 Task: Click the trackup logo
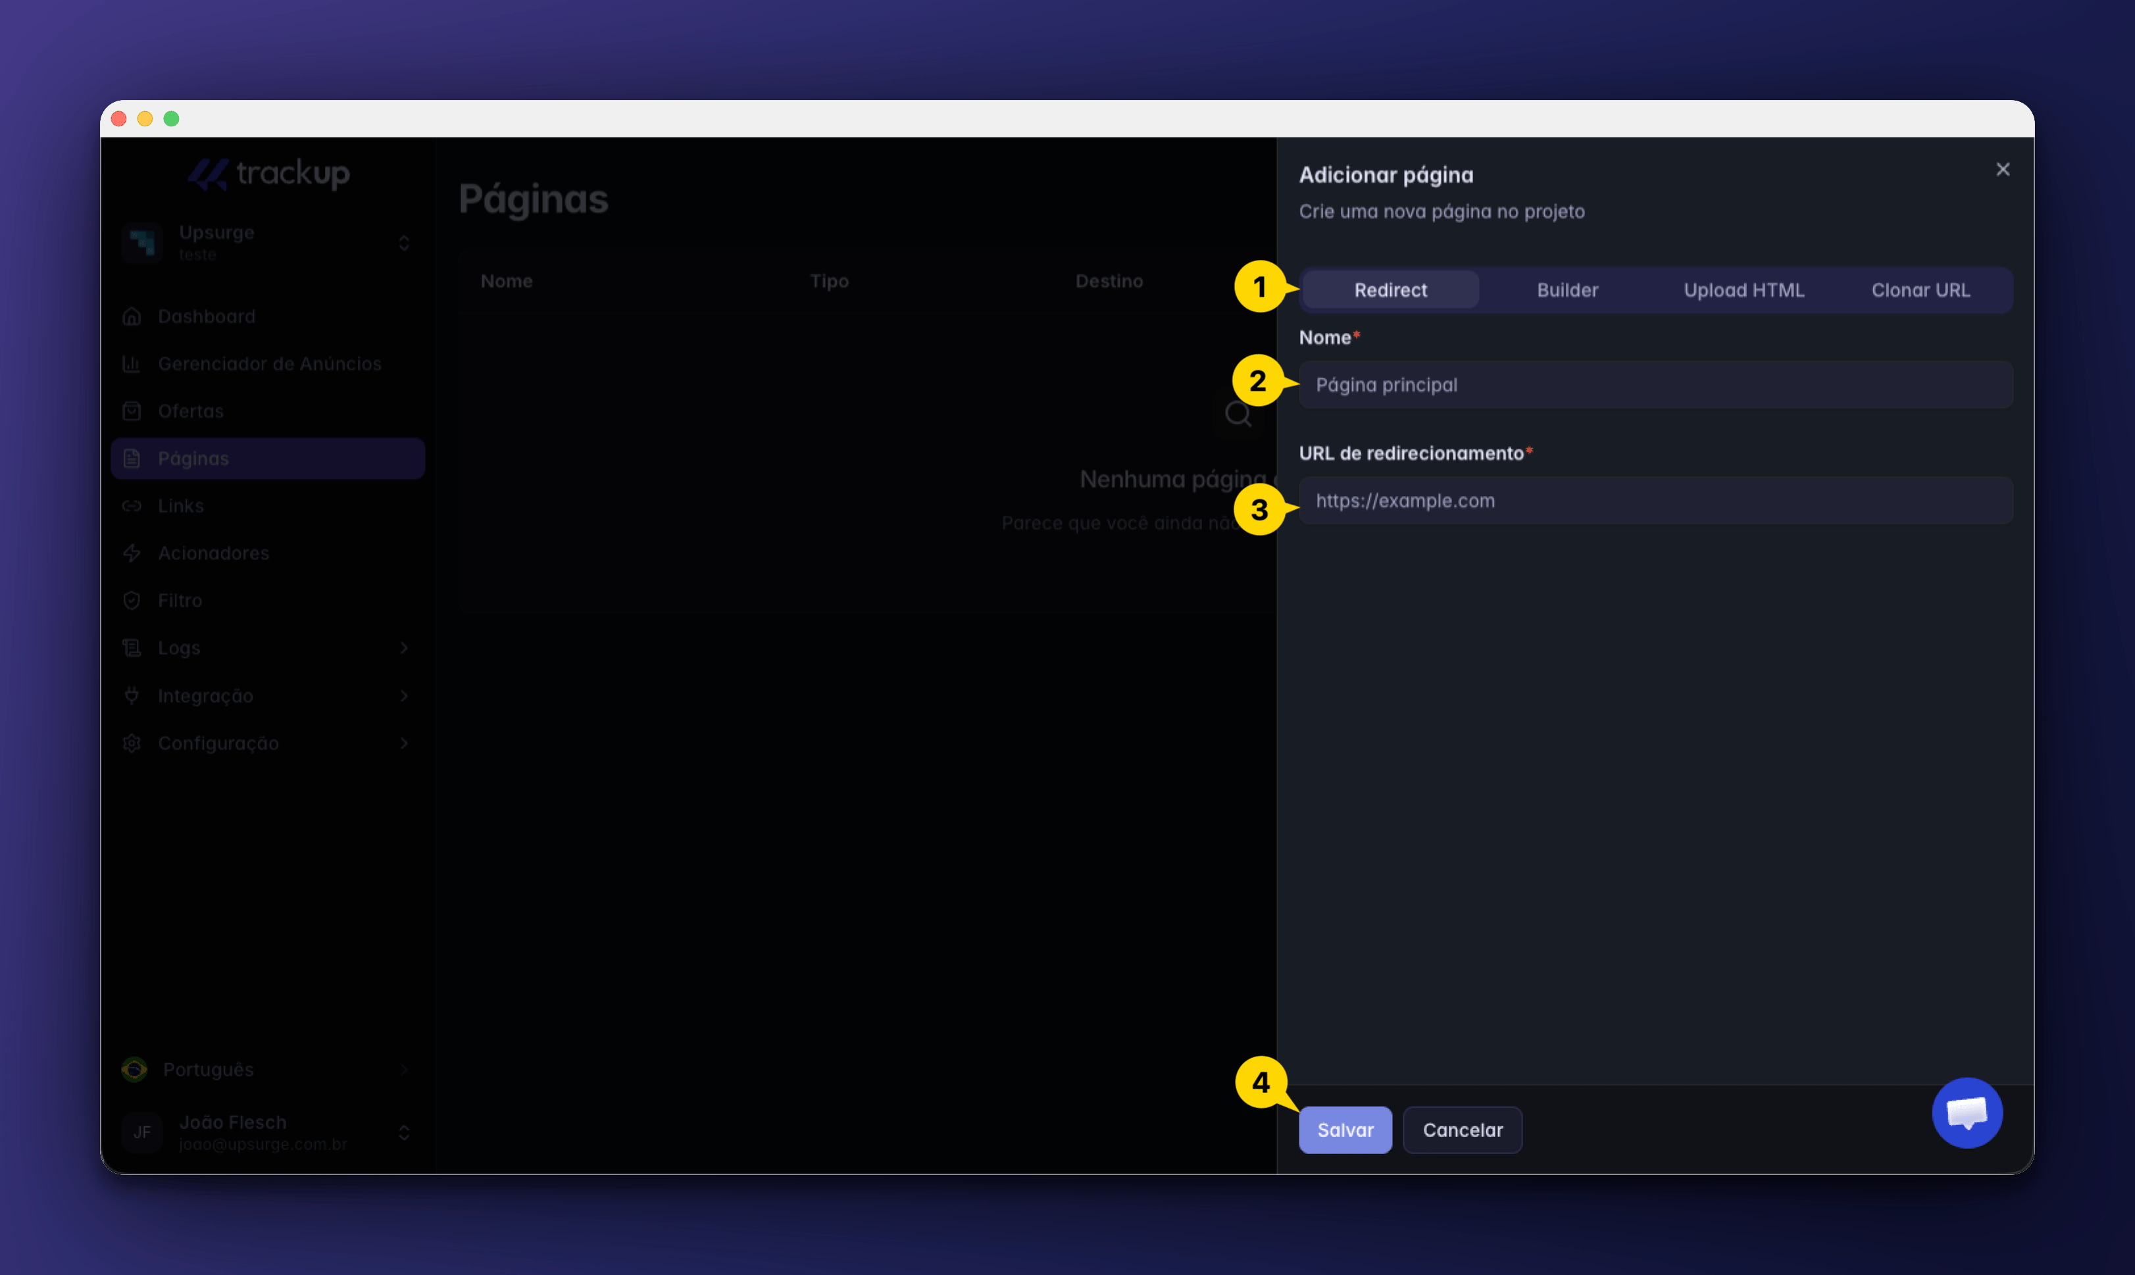pyautogui.click(x=268, y=174)
